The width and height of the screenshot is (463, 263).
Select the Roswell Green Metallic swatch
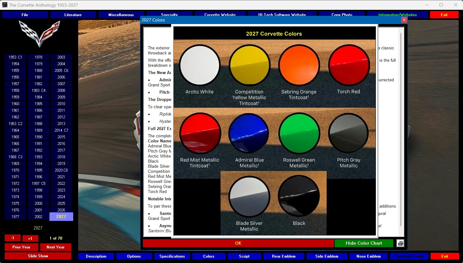[299, 134]
